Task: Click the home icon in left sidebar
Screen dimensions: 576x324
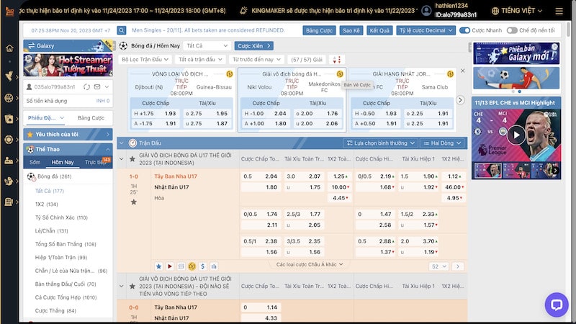Action: coord(9,48)
